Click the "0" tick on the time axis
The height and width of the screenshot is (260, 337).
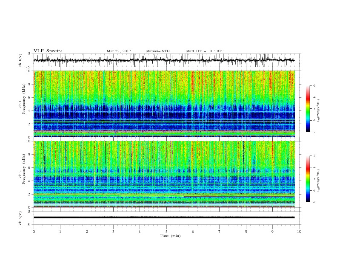pos(34,232)
